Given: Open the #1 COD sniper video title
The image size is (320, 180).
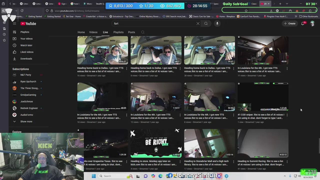Looking at the screenshot, I should pyautogui.click(x=261, y=116).
